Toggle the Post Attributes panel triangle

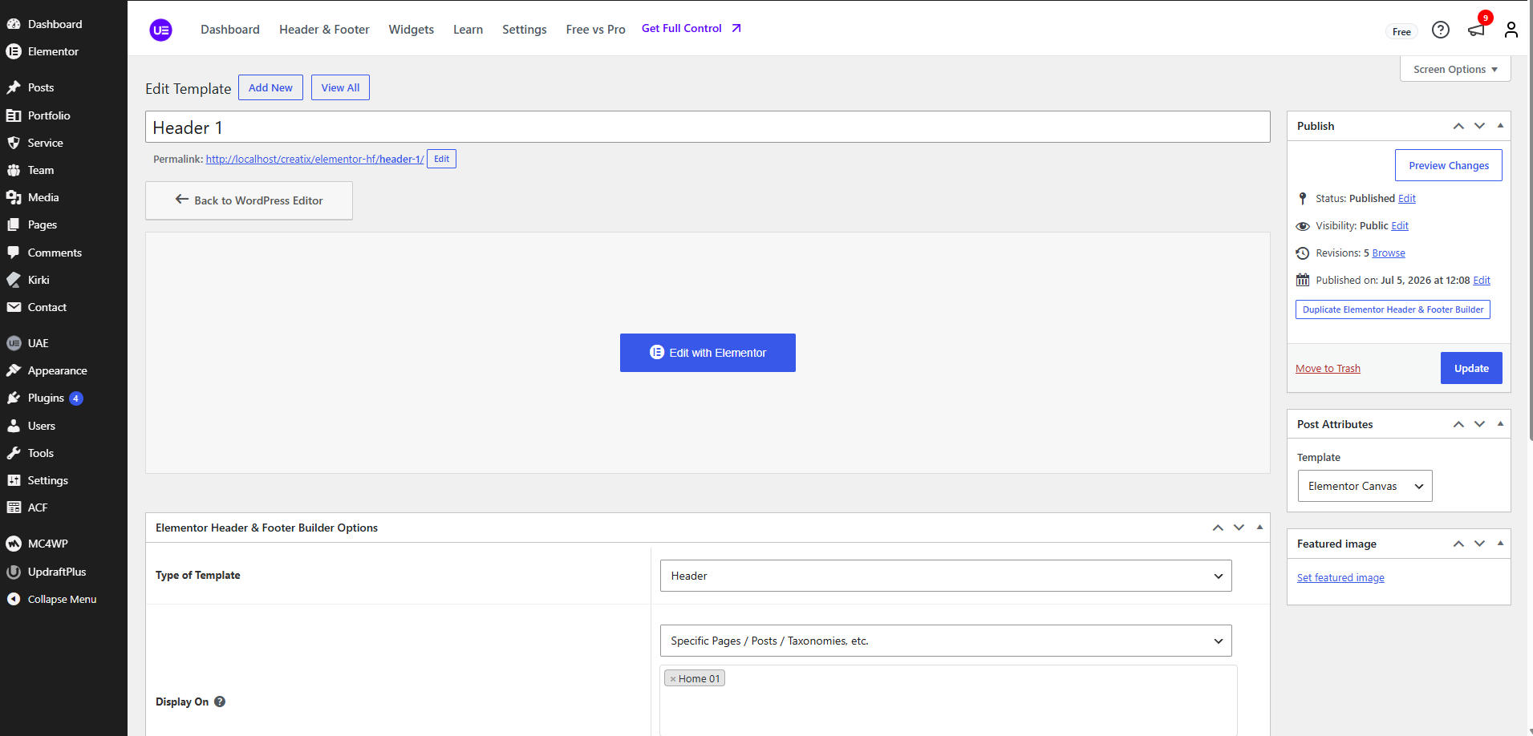tap(1500, 424)
